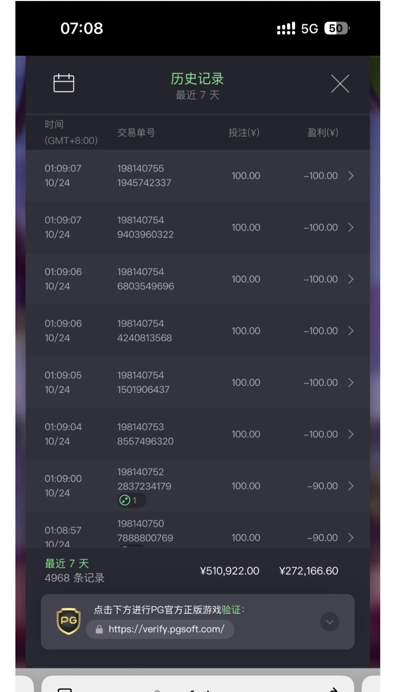This screenshot has height=692, width=396.
Task: Tap the chevron on the 01:09:00 row
Action: [x=351, y=486]
